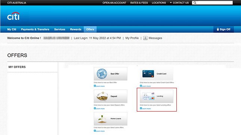Select the Offers tab
The image size is (241, 135).
[x=90, y=29]
